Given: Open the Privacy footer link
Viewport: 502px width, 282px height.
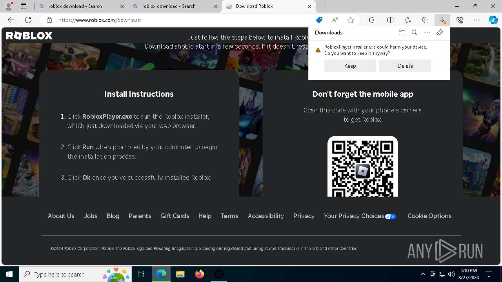Looking at the screenshot, I should [x=304, y=216].
